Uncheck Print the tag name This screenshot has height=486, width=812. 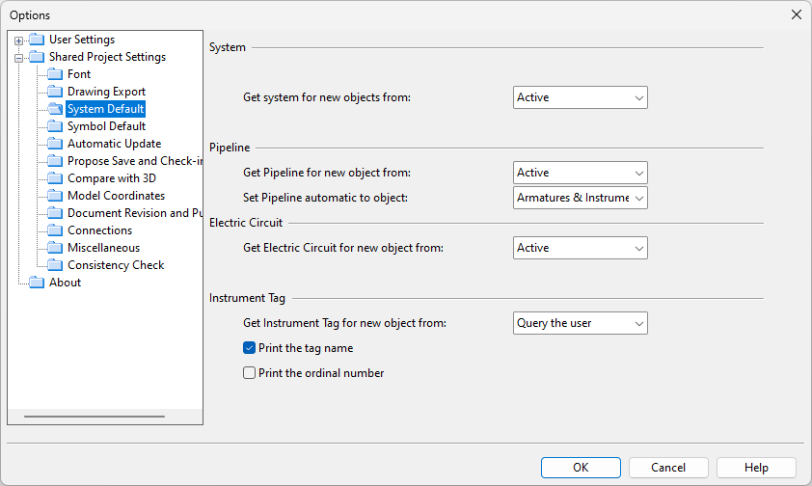pyautogui.click(x=250, y=348)
